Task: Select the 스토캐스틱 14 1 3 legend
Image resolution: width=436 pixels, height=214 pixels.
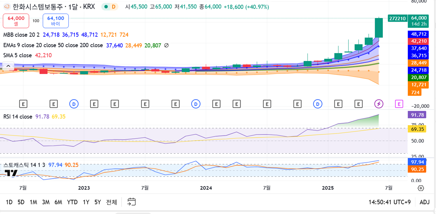Action: pos(24,165)
